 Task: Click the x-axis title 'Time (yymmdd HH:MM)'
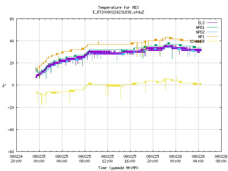coord(118,168)
